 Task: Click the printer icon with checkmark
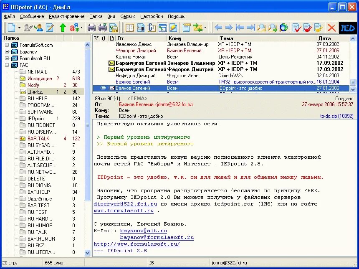point(103,28)
